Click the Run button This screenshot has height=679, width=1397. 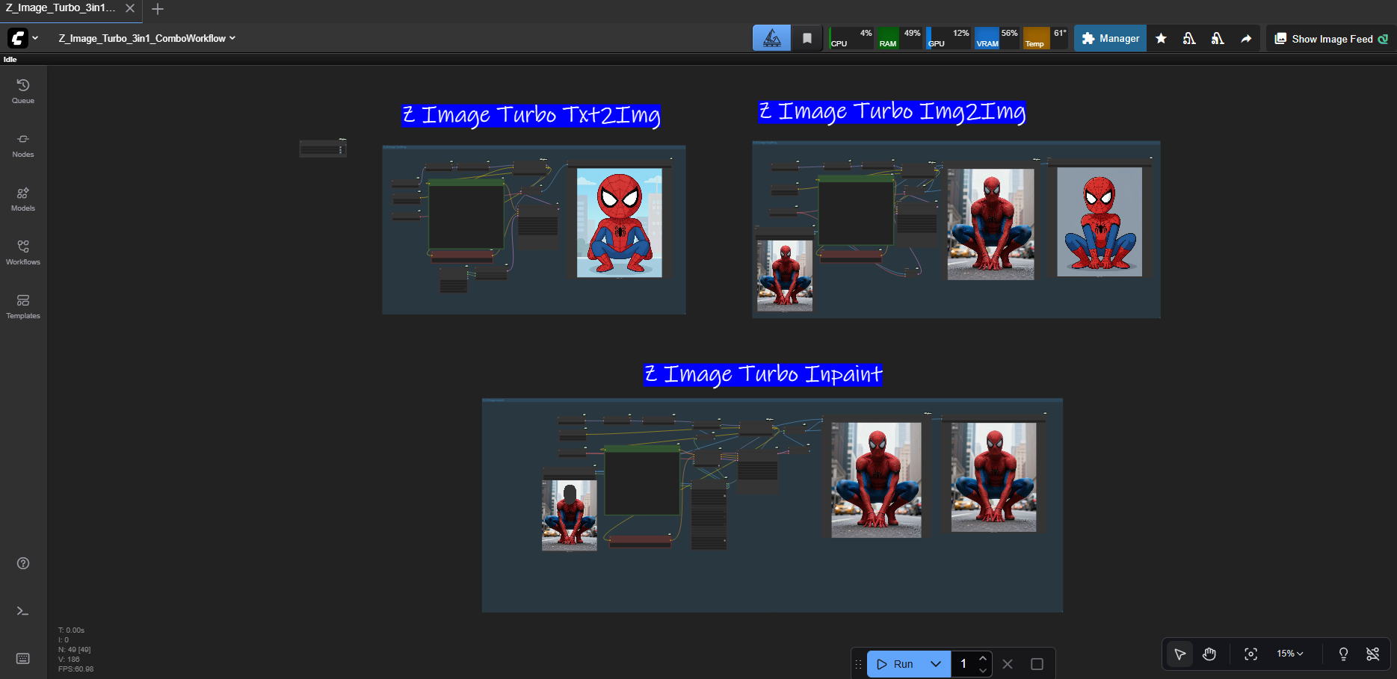pos(895,664)
